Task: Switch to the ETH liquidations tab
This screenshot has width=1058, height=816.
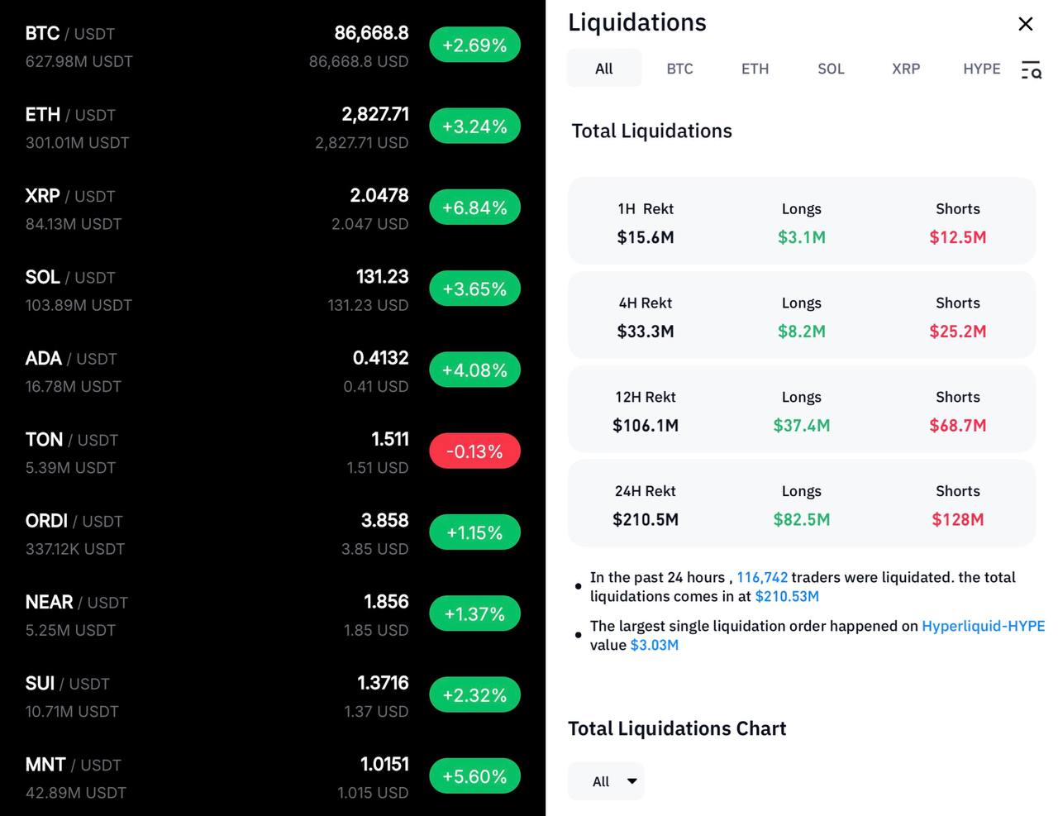Action: click(x=755, y=69)
